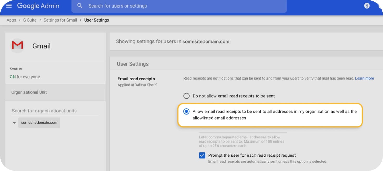Click the Google Admin logo
Screen dimensions: 383x171
point(38,6)
